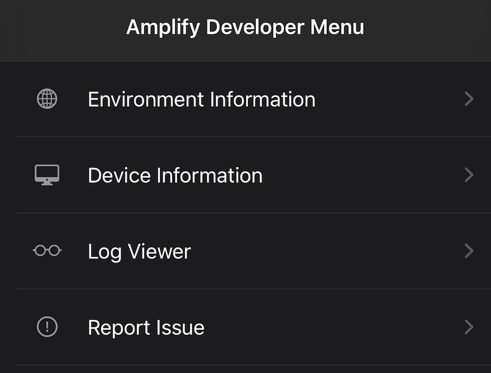The height and width of the screenshot is (373, 491).
Task: Tap the Log Viewer row's empty area
Action: [326, 251]
